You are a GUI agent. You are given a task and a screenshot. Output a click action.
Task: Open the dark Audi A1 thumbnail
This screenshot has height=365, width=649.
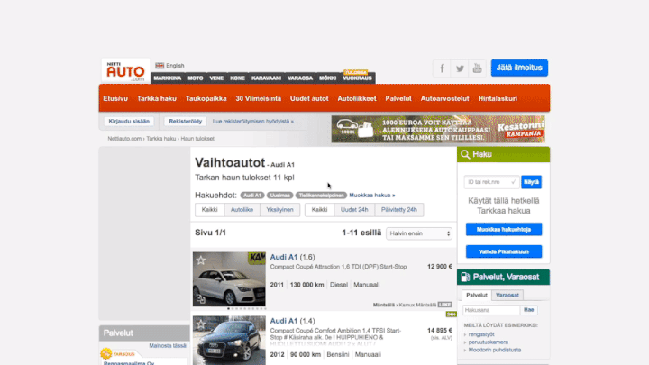coord(229,340)
